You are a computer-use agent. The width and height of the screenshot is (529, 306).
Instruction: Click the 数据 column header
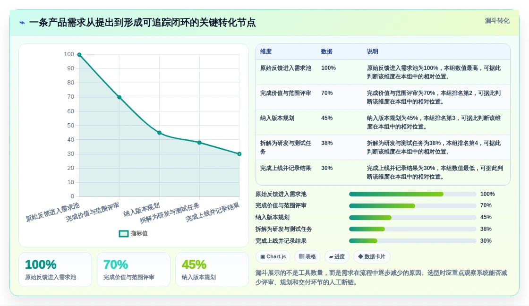(326, 51)
